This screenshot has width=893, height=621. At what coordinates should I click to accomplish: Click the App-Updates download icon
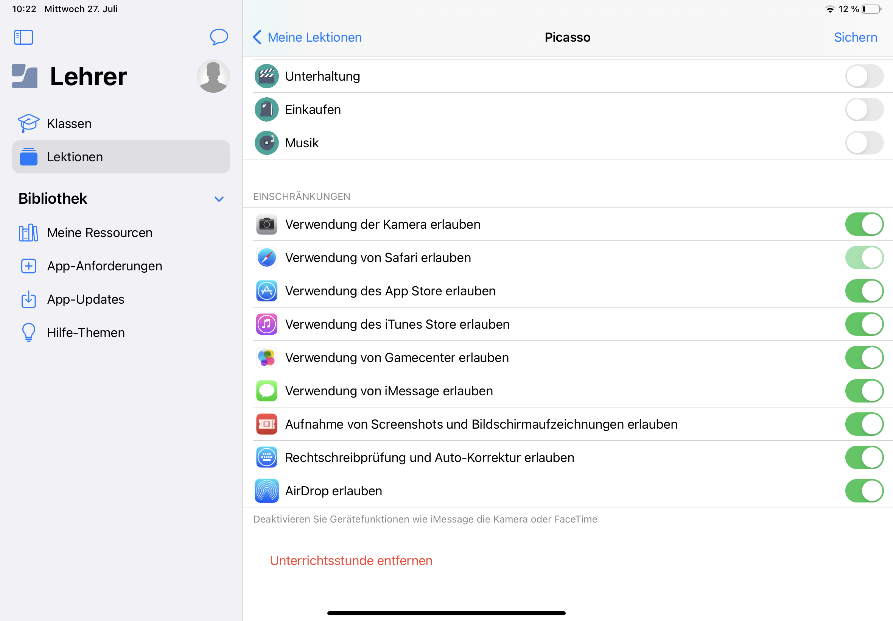pos(28,299)
